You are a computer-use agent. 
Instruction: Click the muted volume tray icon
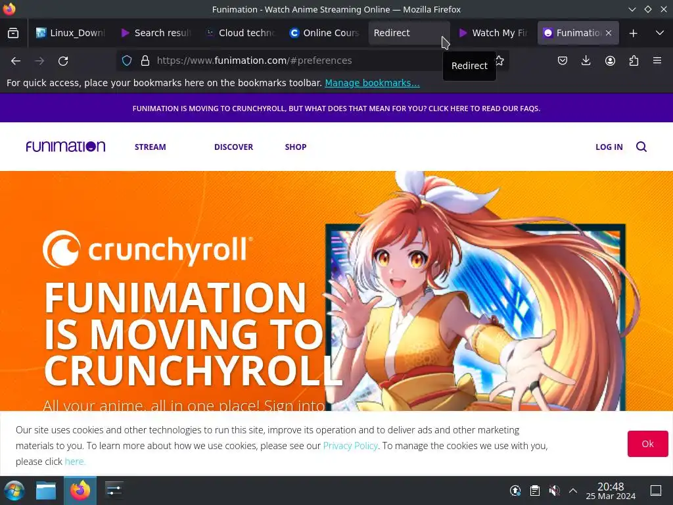point(554,491)
